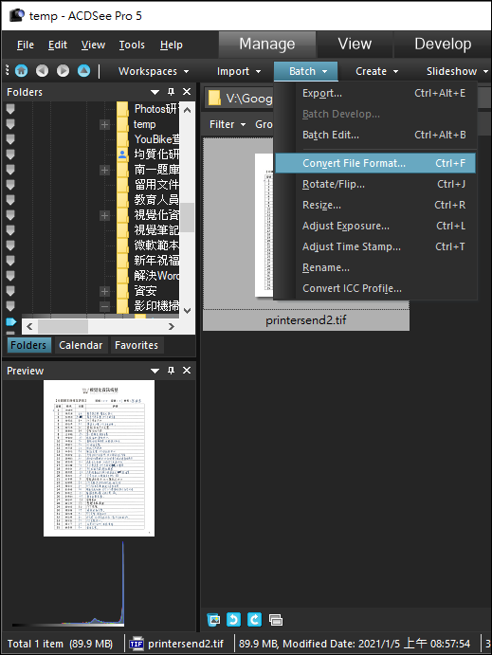This screenshot has height=655, width=492.
Task: Click the folder tree horizontal scrollbar
Action: click(x=100, y=326)
